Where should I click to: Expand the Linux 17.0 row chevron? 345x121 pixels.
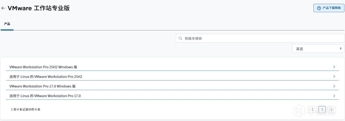pyautogui.click(x=334, y=96)
